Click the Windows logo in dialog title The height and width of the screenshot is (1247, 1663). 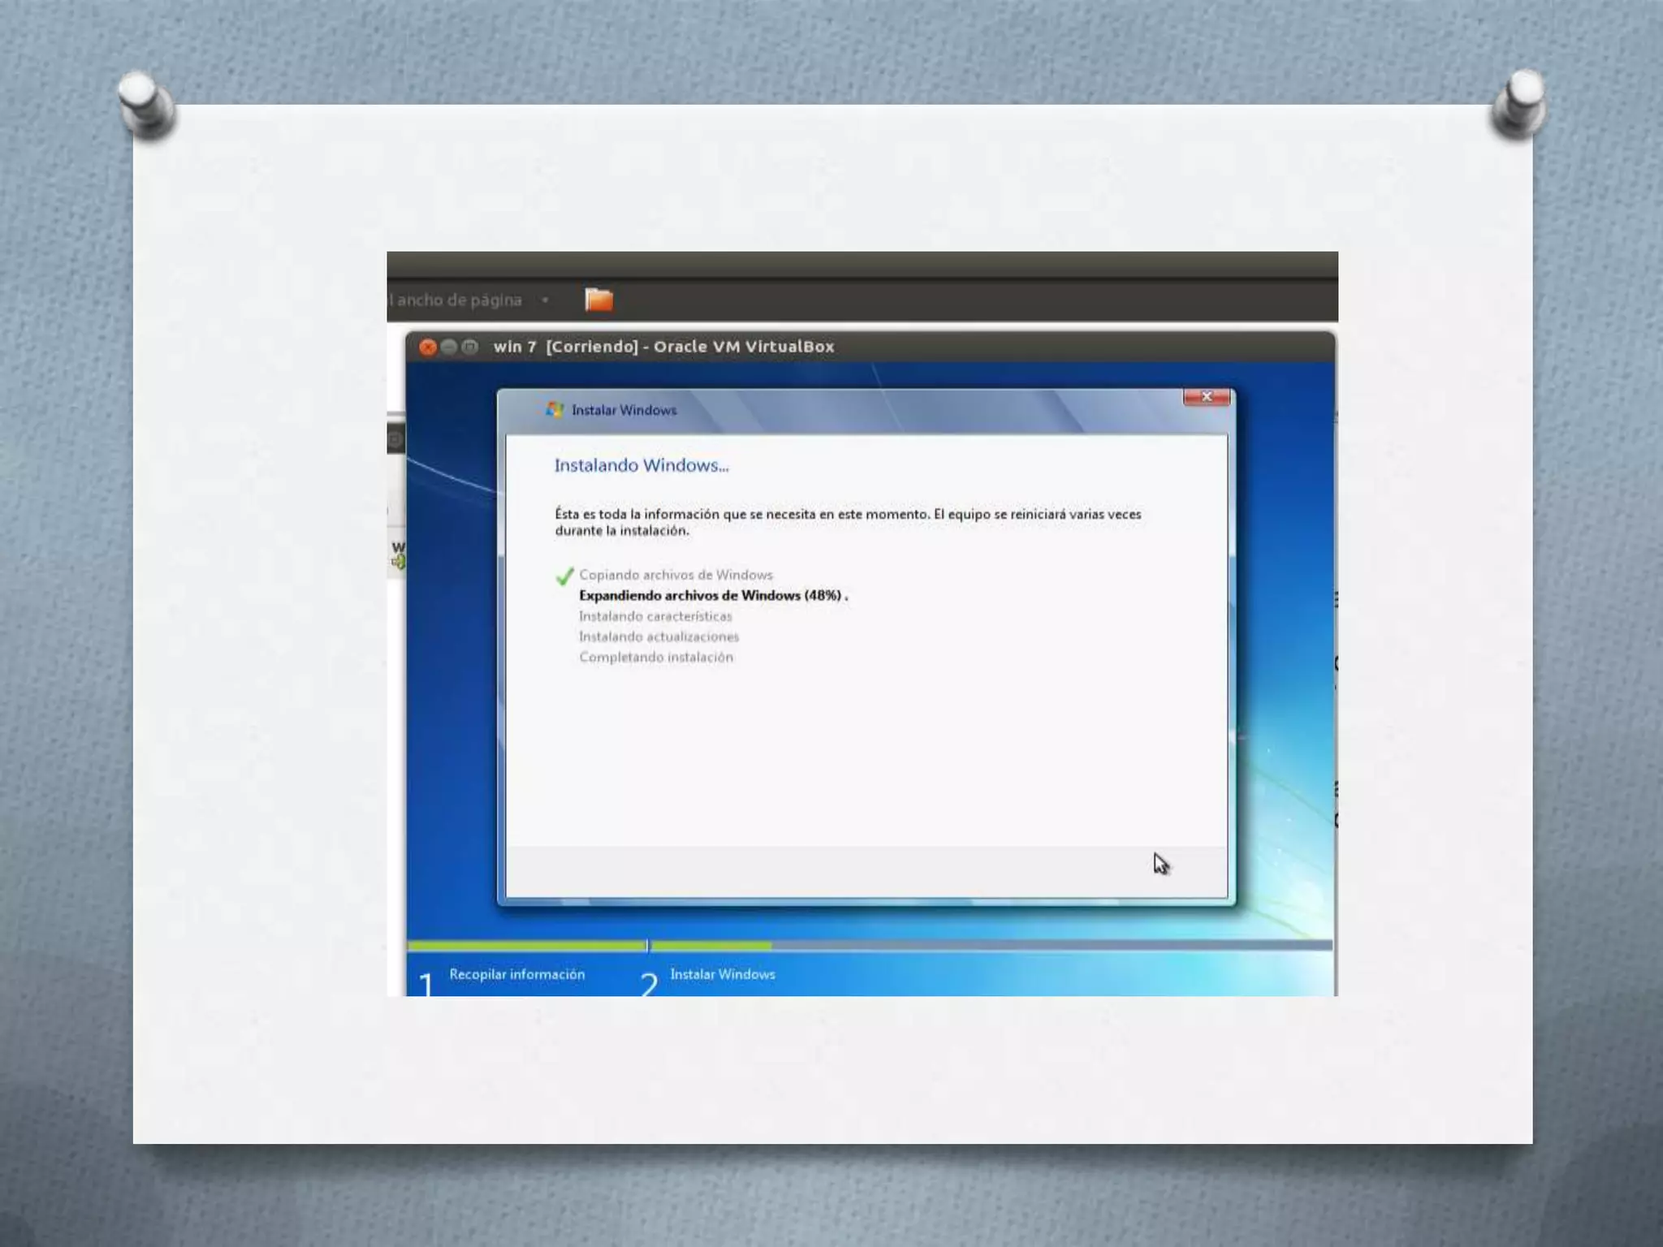tap(555, 409)
